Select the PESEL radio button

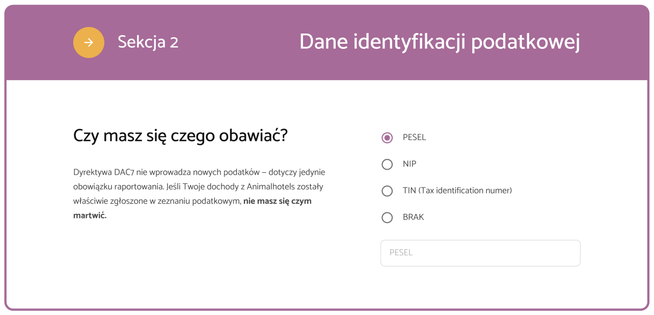click(387, 138)
